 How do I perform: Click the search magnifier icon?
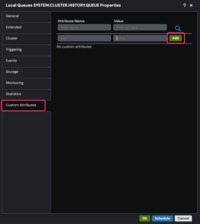coord(178,29)
